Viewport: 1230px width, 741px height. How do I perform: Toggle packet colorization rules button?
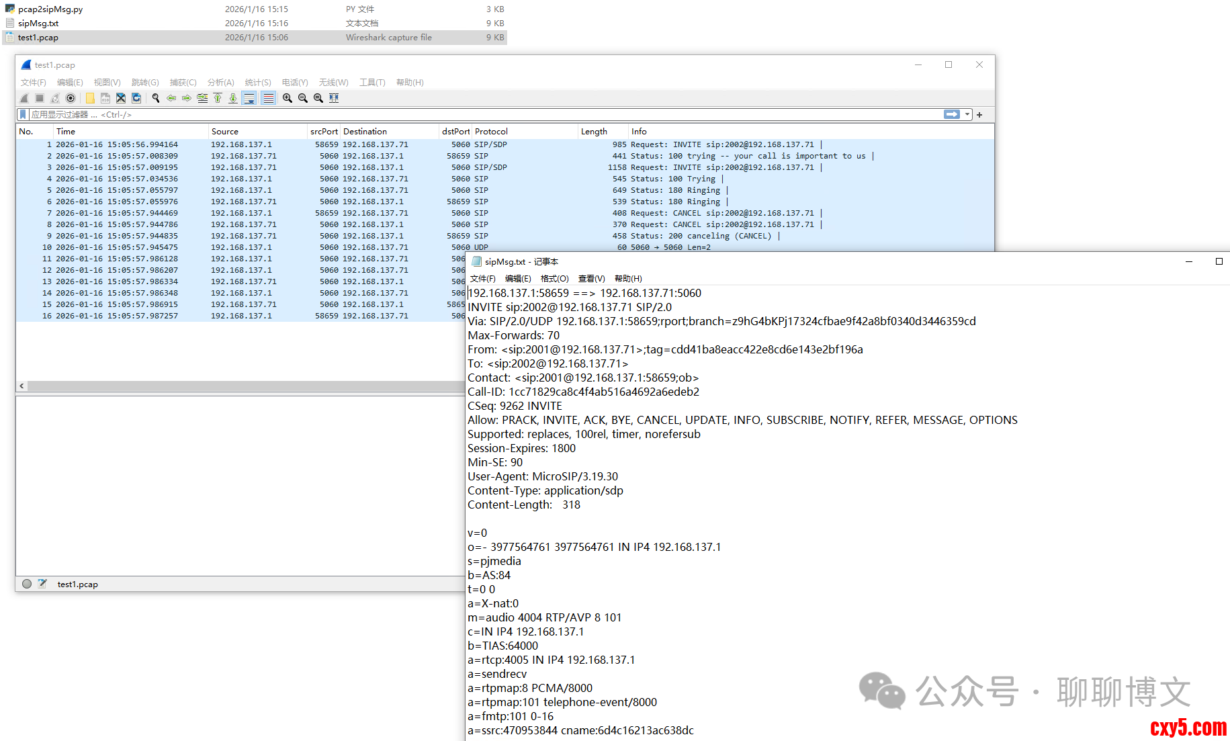coord(268,98)
